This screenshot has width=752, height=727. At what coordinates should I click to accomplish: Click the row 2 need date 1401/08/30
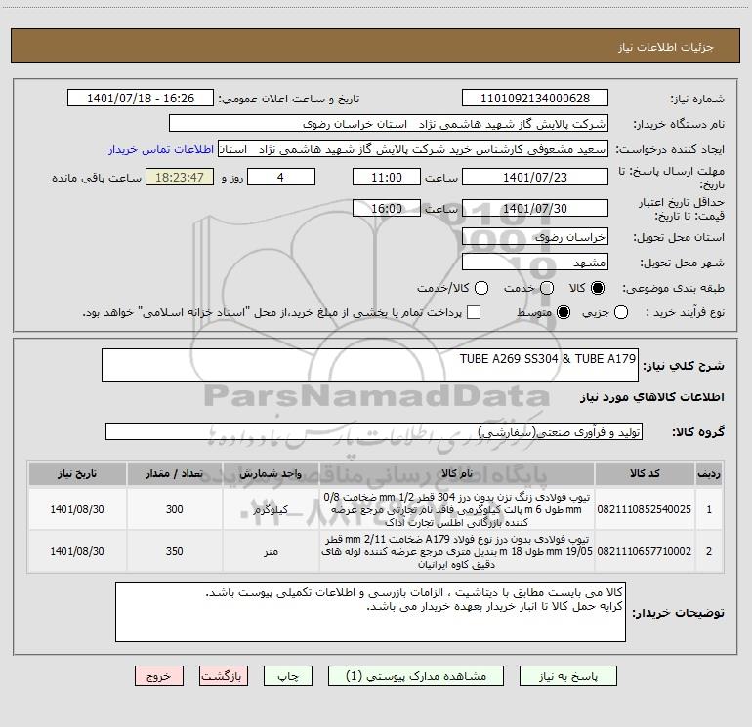point(77,551)
